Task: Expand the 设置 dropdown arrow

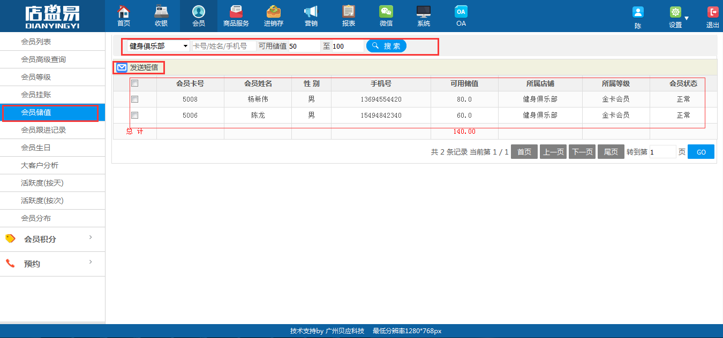Action: coord(687,19)
